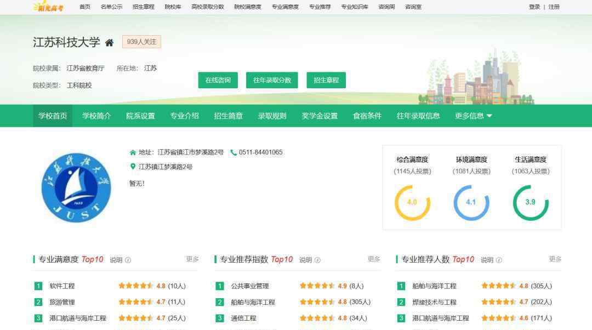Screen dimensions: 592x330
Task: Open 焊接技术与工程 in 推荐人数 list
Action: [x=434, y=302]
